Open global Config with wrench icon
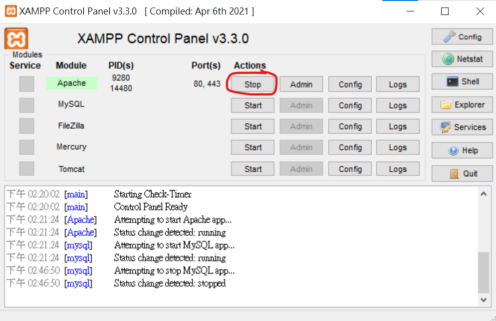Image resolution: width=496 pixels, height=321 pixels. point(462,37)
